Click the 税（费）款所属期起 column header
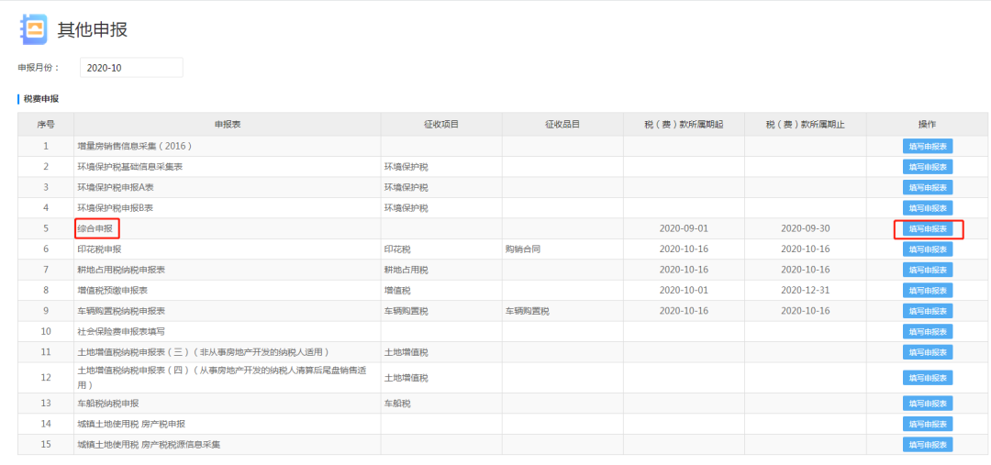This screenshot has width=991, height=465. coord(684,125)
